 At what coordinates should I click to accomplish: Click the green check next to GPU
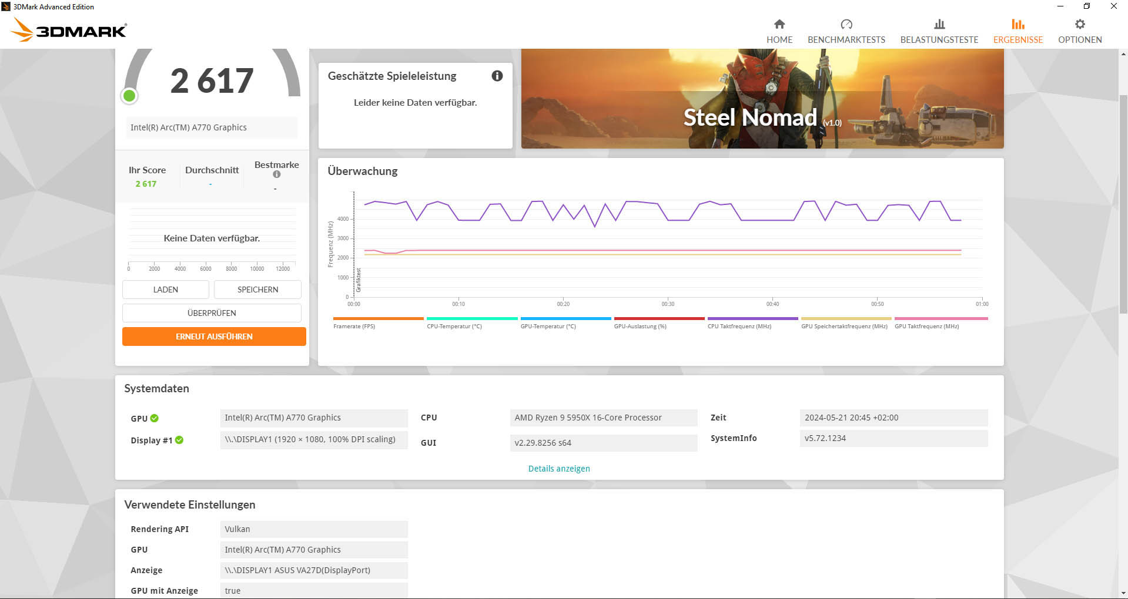(x=154, y=418)
